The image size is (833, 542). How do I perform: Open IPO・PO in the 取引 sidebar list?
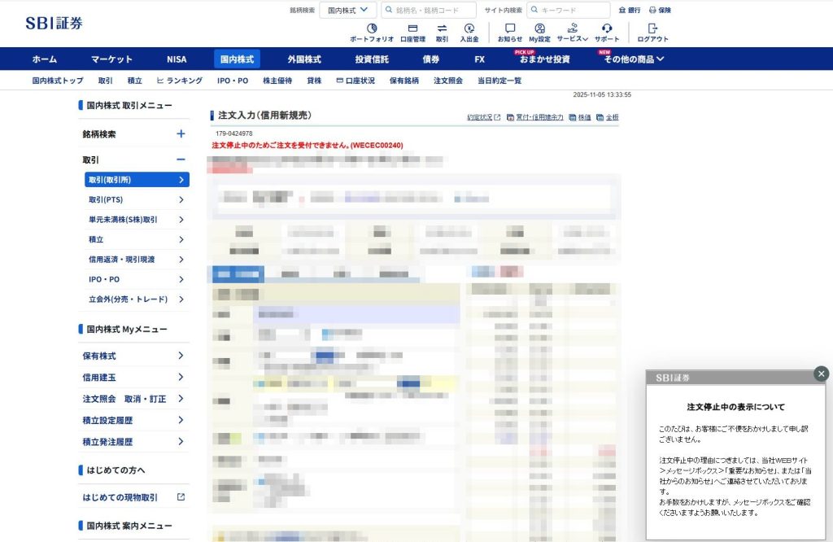point(137,279)
